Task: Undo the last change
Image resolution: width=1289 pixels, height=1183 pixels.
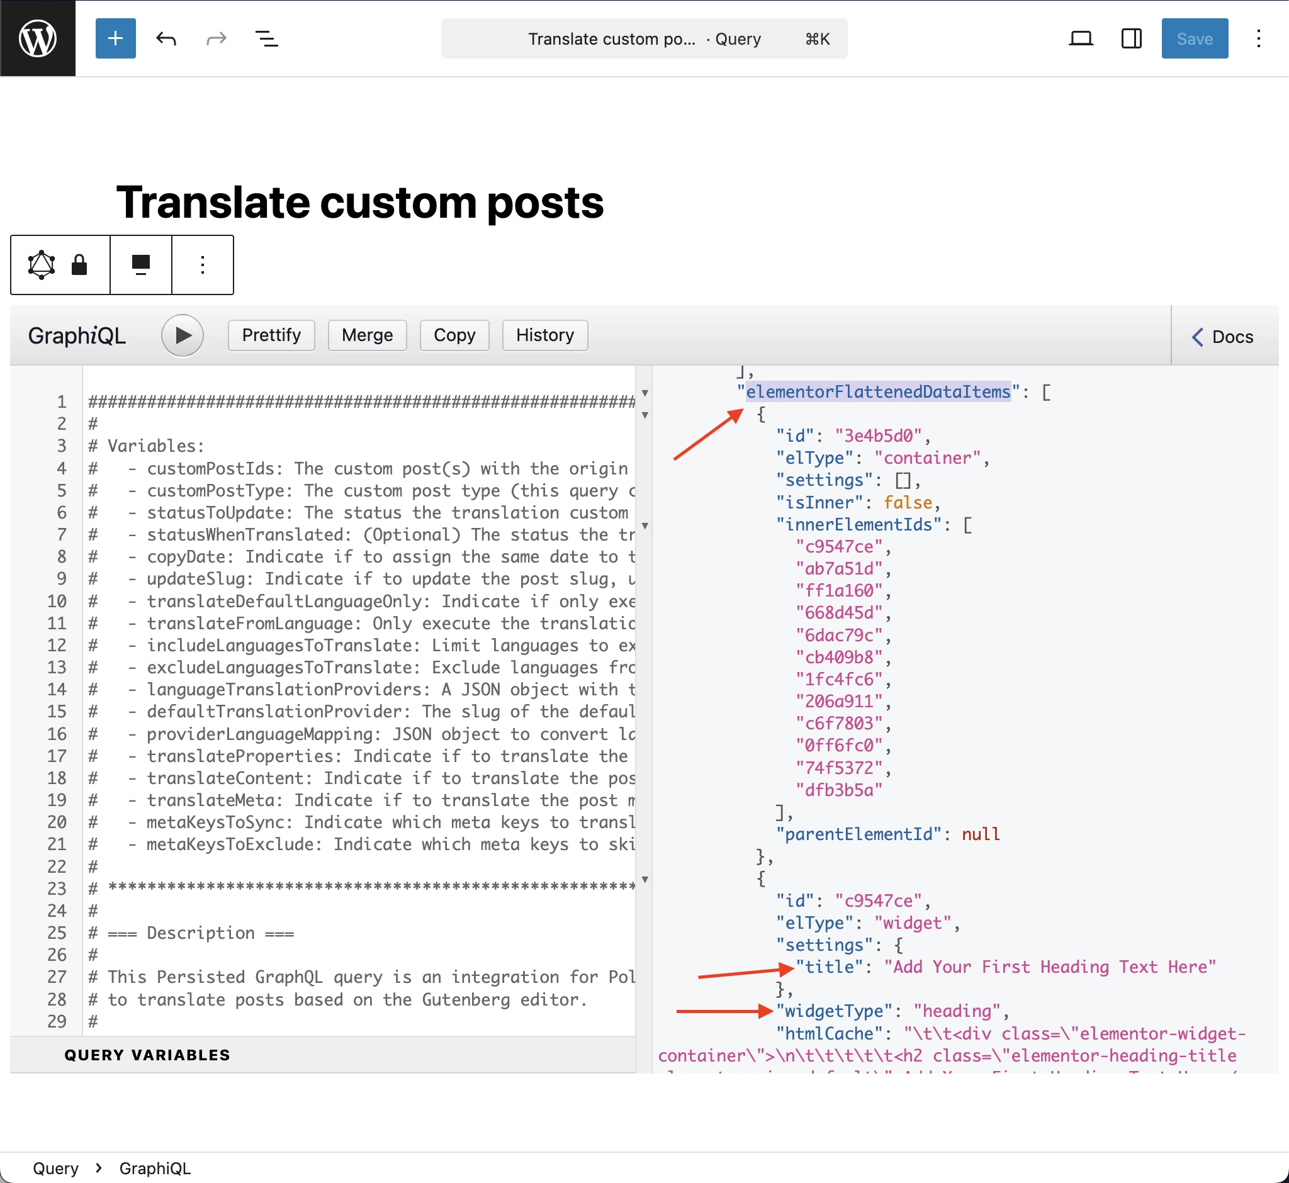Action: click(166, 38)
